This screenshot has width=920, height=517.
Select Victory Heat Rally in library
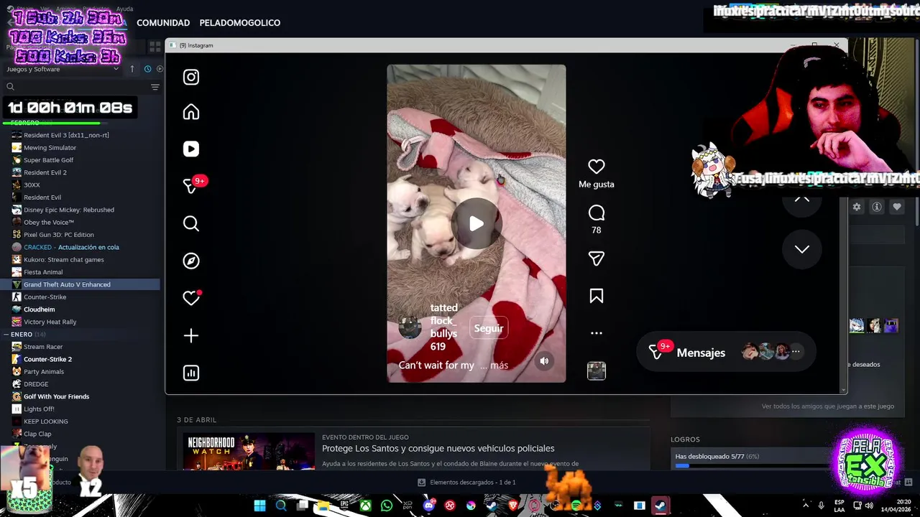pyautogui.click(x=50, y=322)
